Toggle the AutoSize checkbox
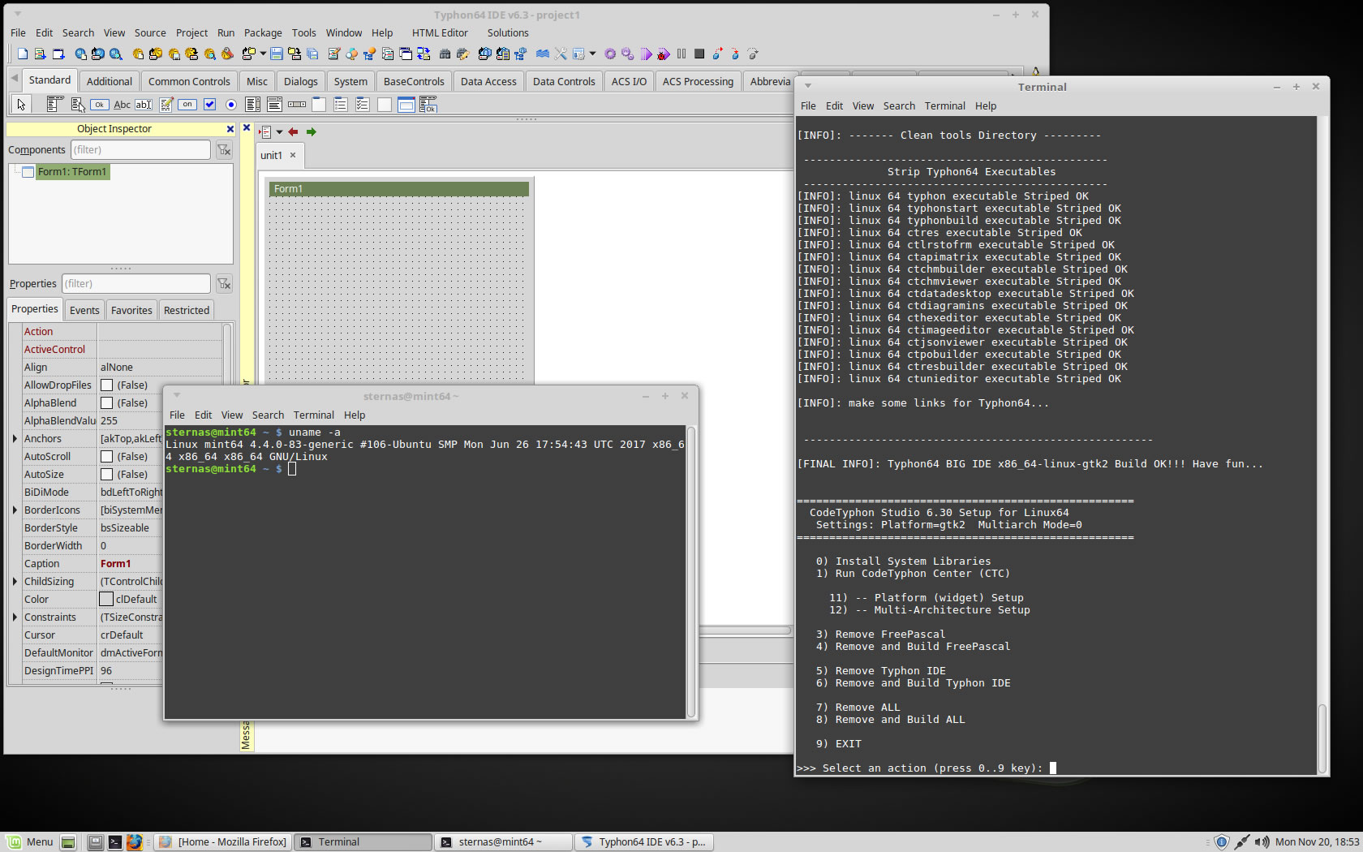This screenshot has height=852, width=1363. pyautogui.click(x=106, y=475)
